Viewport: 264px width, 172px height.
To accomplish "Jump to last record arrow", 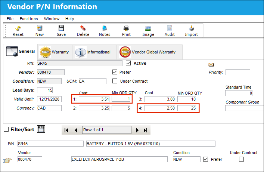I will (146, 130).
